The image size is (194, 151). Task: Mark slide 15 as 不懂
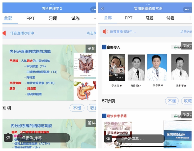(x=77, y=108)
